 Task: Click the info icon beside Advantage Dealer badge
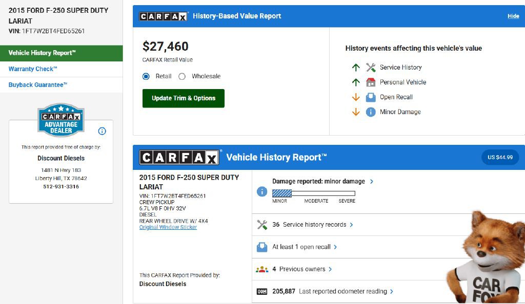click(102, 131)
